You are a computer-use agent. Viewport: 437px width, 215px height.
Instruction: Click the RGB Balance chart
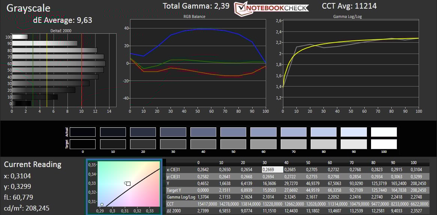pos(198,64)
